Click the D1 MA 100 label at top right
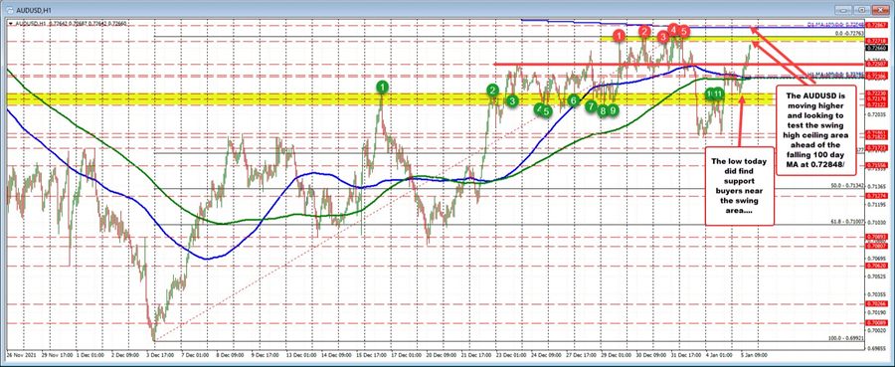895x367 pixels. pyautogui.click(x=835, y=25)
